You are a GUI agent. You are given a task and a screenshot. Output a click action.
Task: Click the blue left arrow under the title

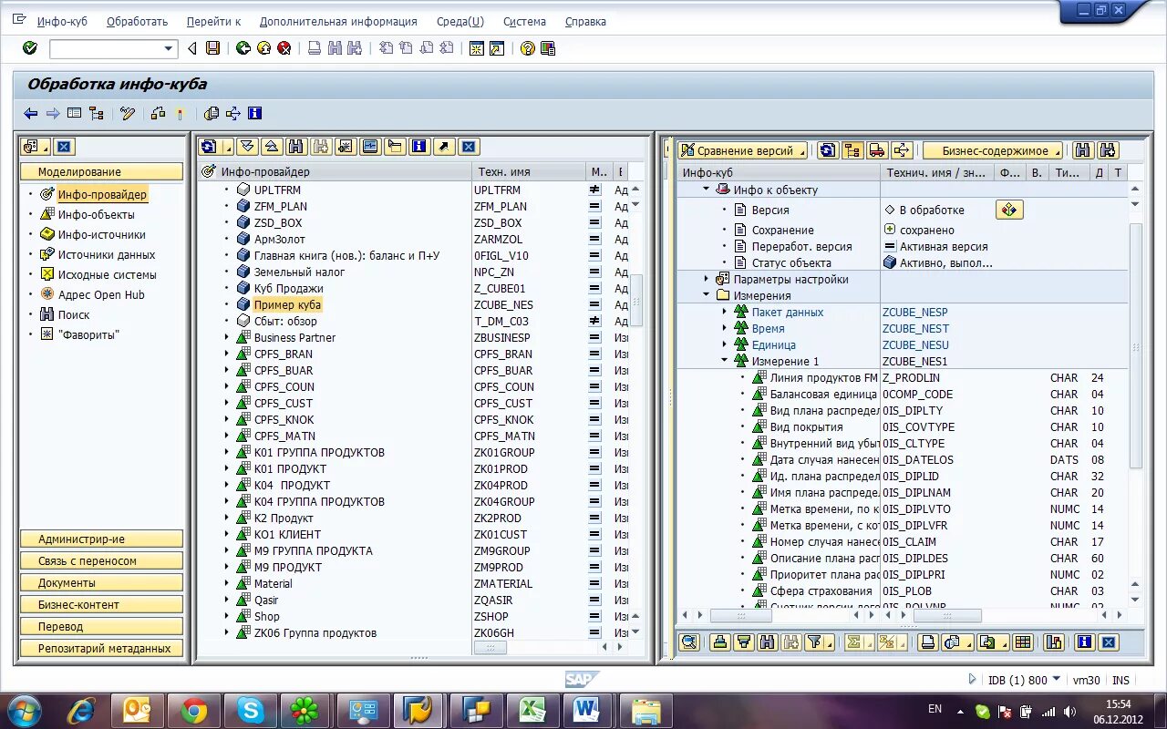point(31,113)
